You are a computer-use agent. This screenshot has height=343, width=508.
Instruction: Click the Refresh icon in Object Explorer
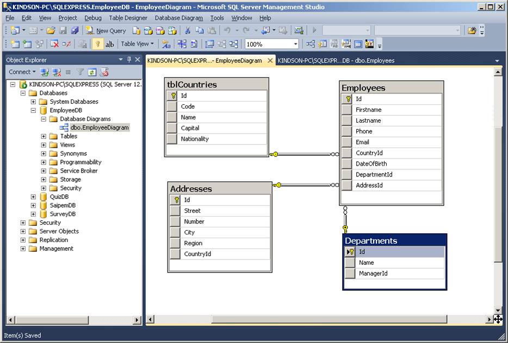(92, 71)
